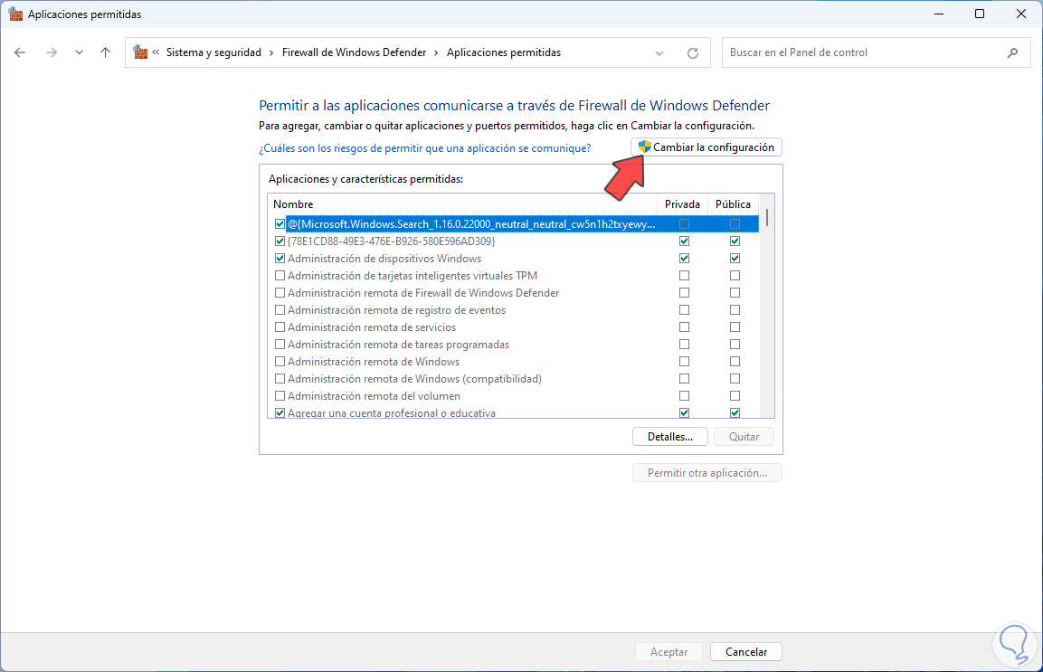Click the forward navigation arrow
Viewport: 1043px width, 672px height.
52,52
